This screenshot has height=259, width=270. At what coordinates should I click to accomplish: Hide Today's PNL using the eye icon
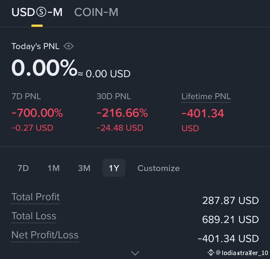coord(69,46)
